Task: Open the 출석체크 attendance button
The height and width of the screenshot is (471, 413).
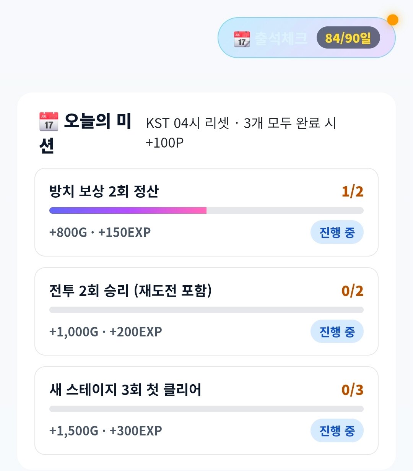Action: (x=307, y=38)
